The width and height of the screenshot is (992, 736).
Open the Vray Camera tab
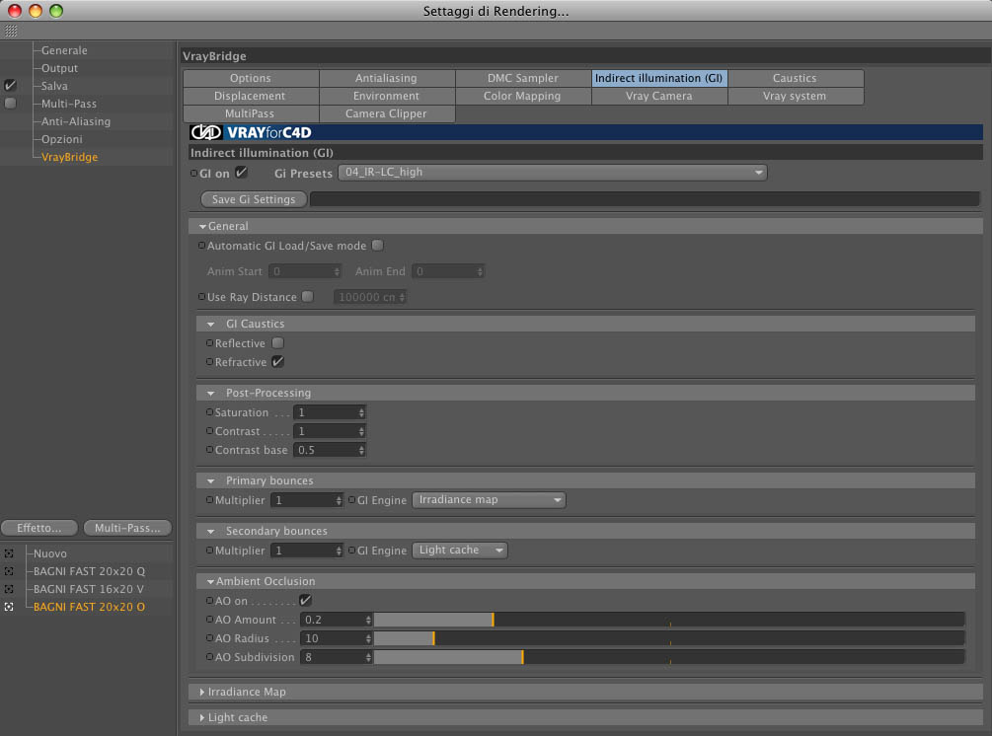click(x=659, y=96)
